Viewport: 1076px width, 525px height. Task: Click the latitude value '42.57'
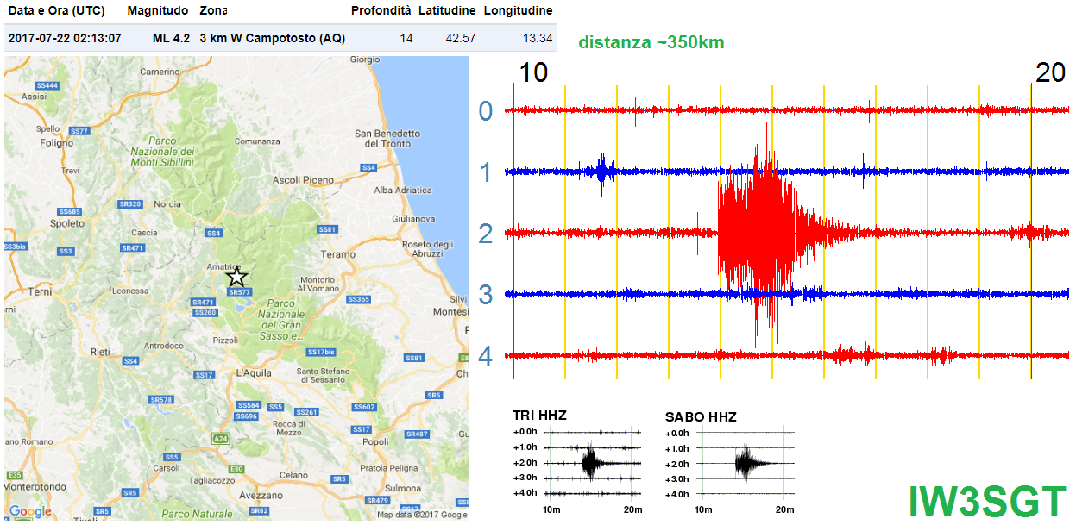[x=461, y=38]
